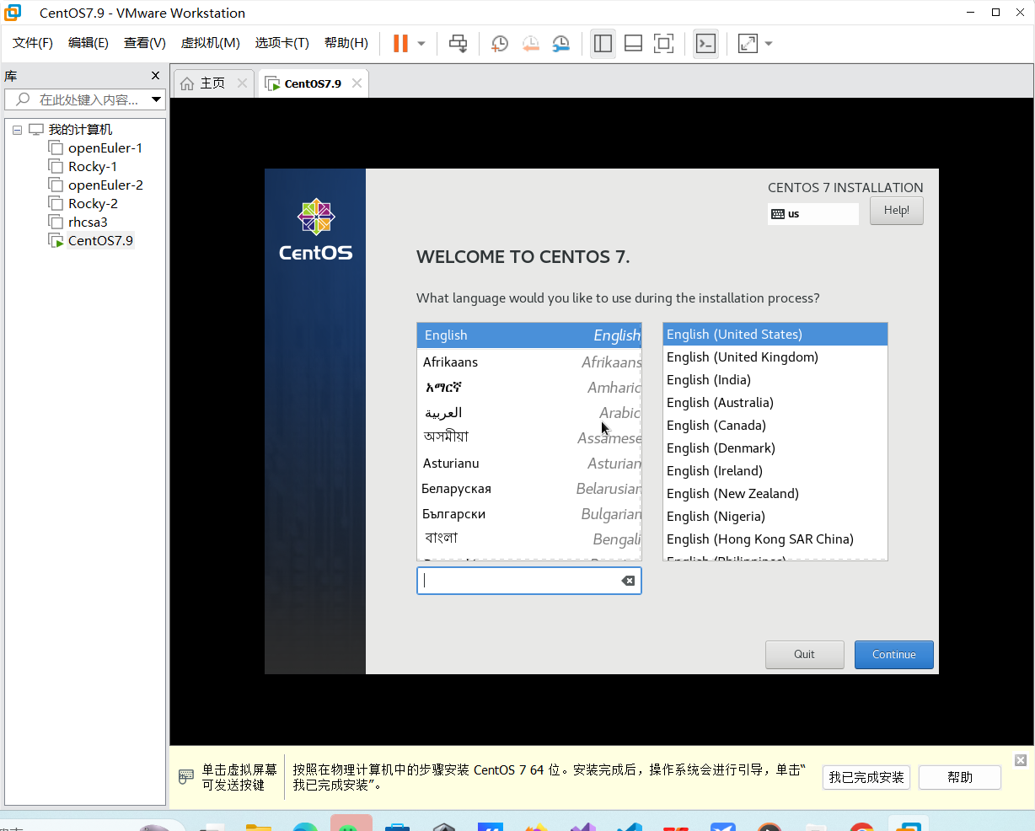This screenshot has height=831, width=1035.
Task: Open the 查看(V) menu
Action: coord(145,43)
